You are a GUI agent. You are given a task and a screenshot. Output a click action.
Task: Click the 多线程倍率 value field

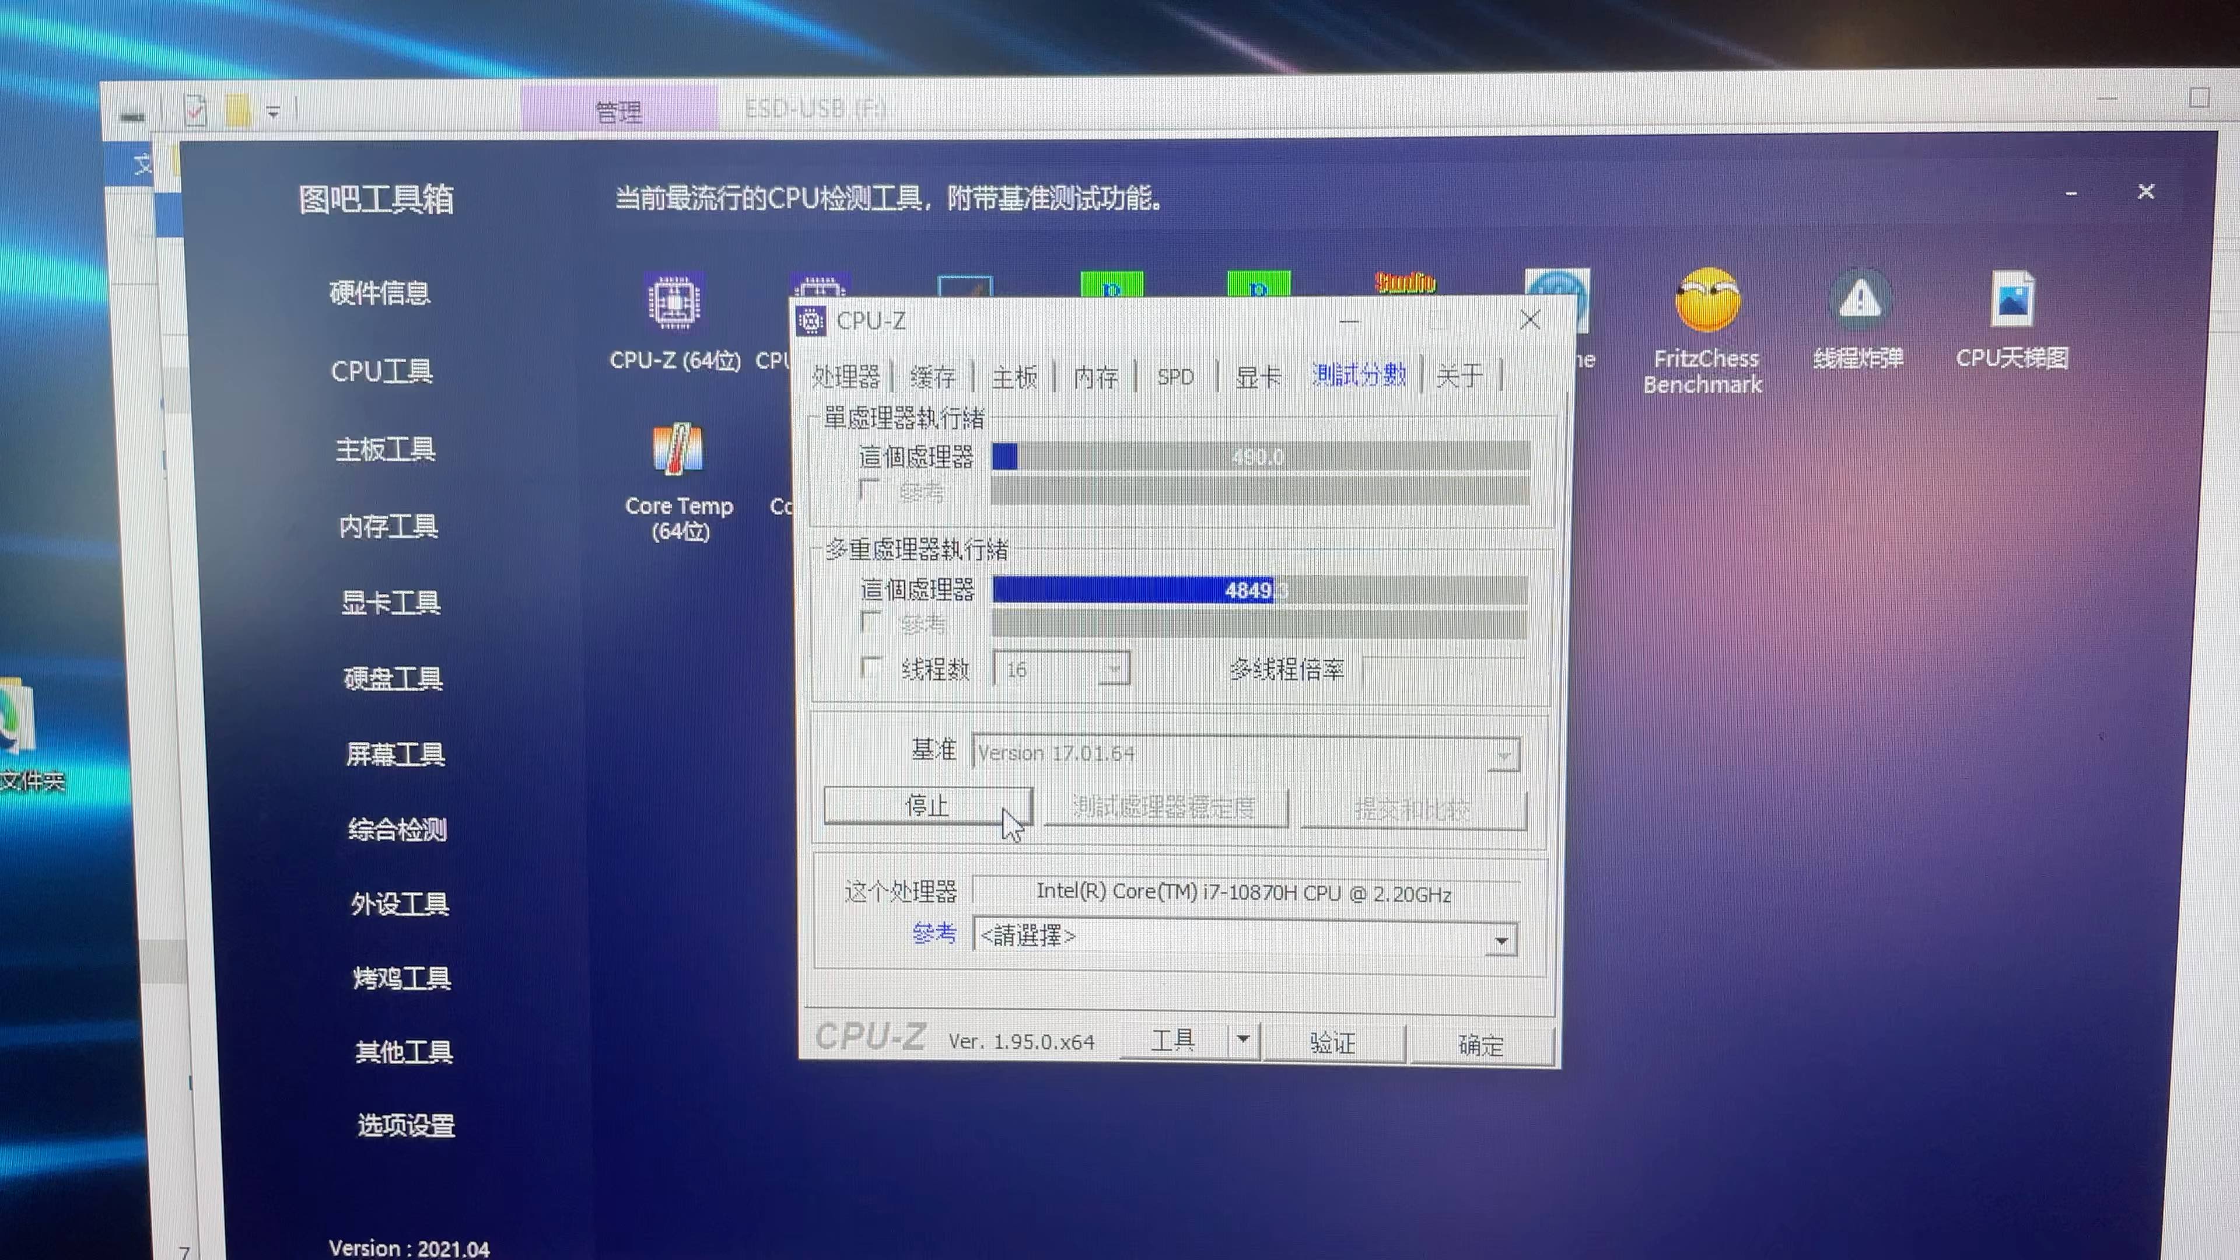(x=1444, y=670)
